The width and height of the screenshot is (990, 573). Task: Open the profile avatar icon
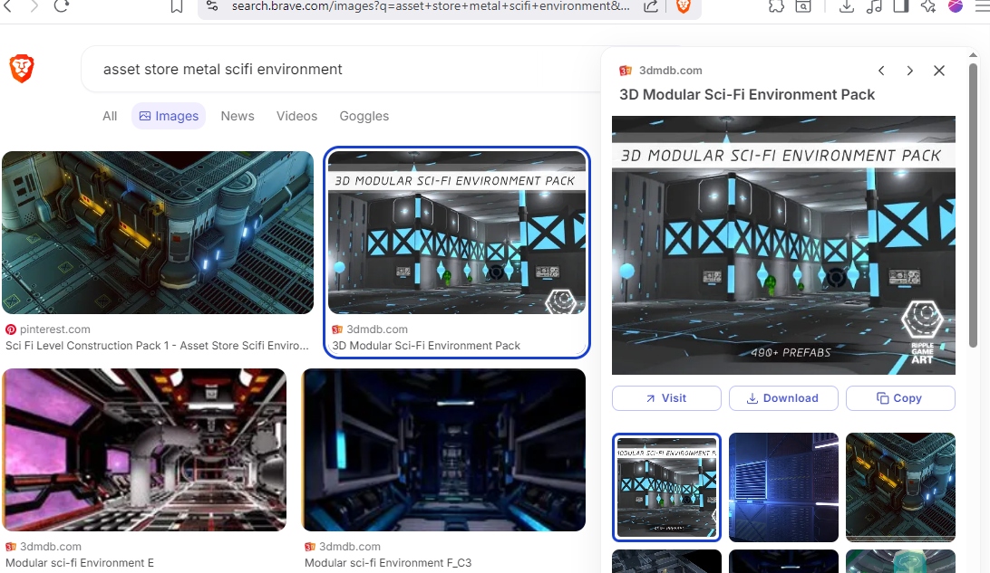[956, 6]
